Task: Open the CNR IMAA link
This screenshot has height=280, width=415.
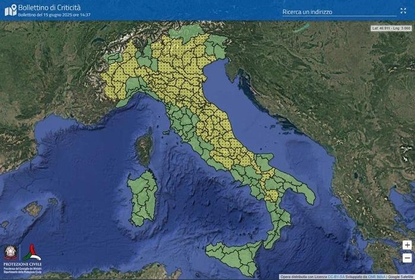Action: (376, 277)
